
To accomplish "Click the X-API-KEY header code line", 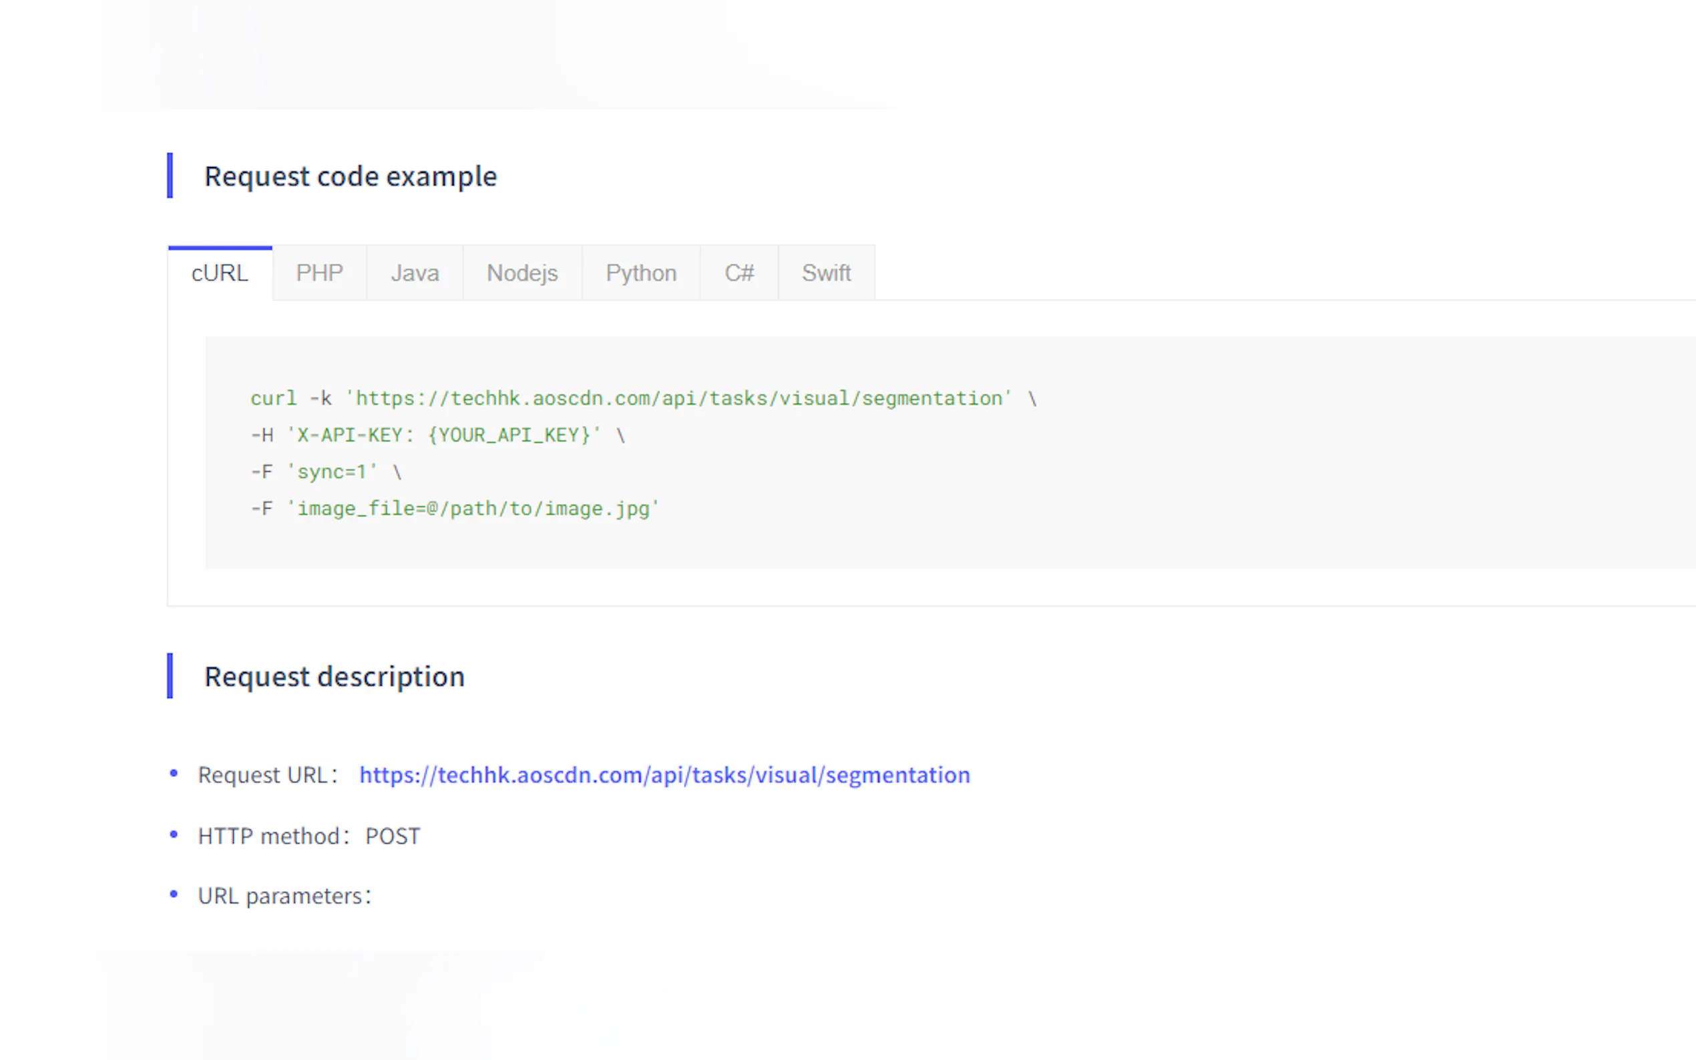I will [x=437, y=435].
